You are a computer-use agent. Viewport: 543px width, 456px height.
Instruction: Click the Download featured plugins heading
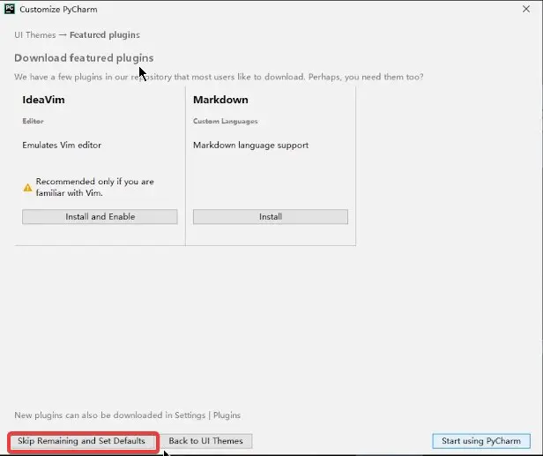pos(84,58)
